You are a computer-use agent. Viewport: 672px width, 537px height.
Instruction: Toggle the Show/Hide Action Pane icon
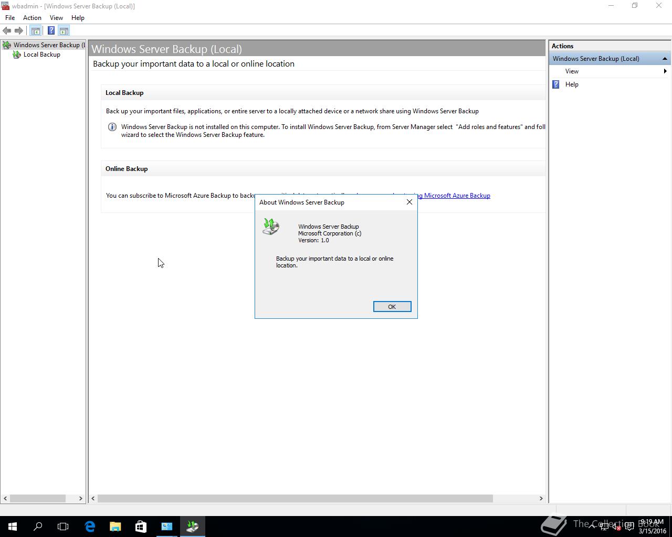[64, 31]
